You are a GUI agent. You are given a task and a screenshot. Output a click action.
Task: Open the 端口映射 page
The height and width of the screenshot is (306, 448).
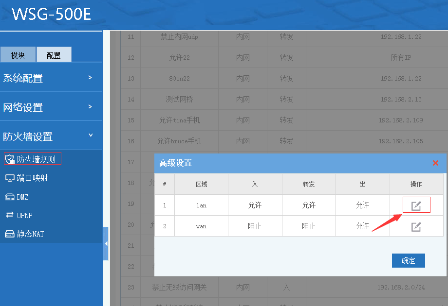pos(32,178)
